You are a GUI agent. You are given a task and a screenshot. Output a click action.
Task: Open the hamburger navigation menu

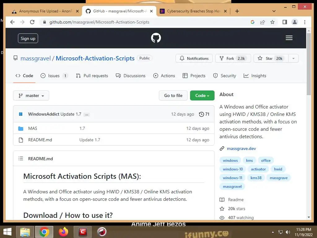point(289,38)
